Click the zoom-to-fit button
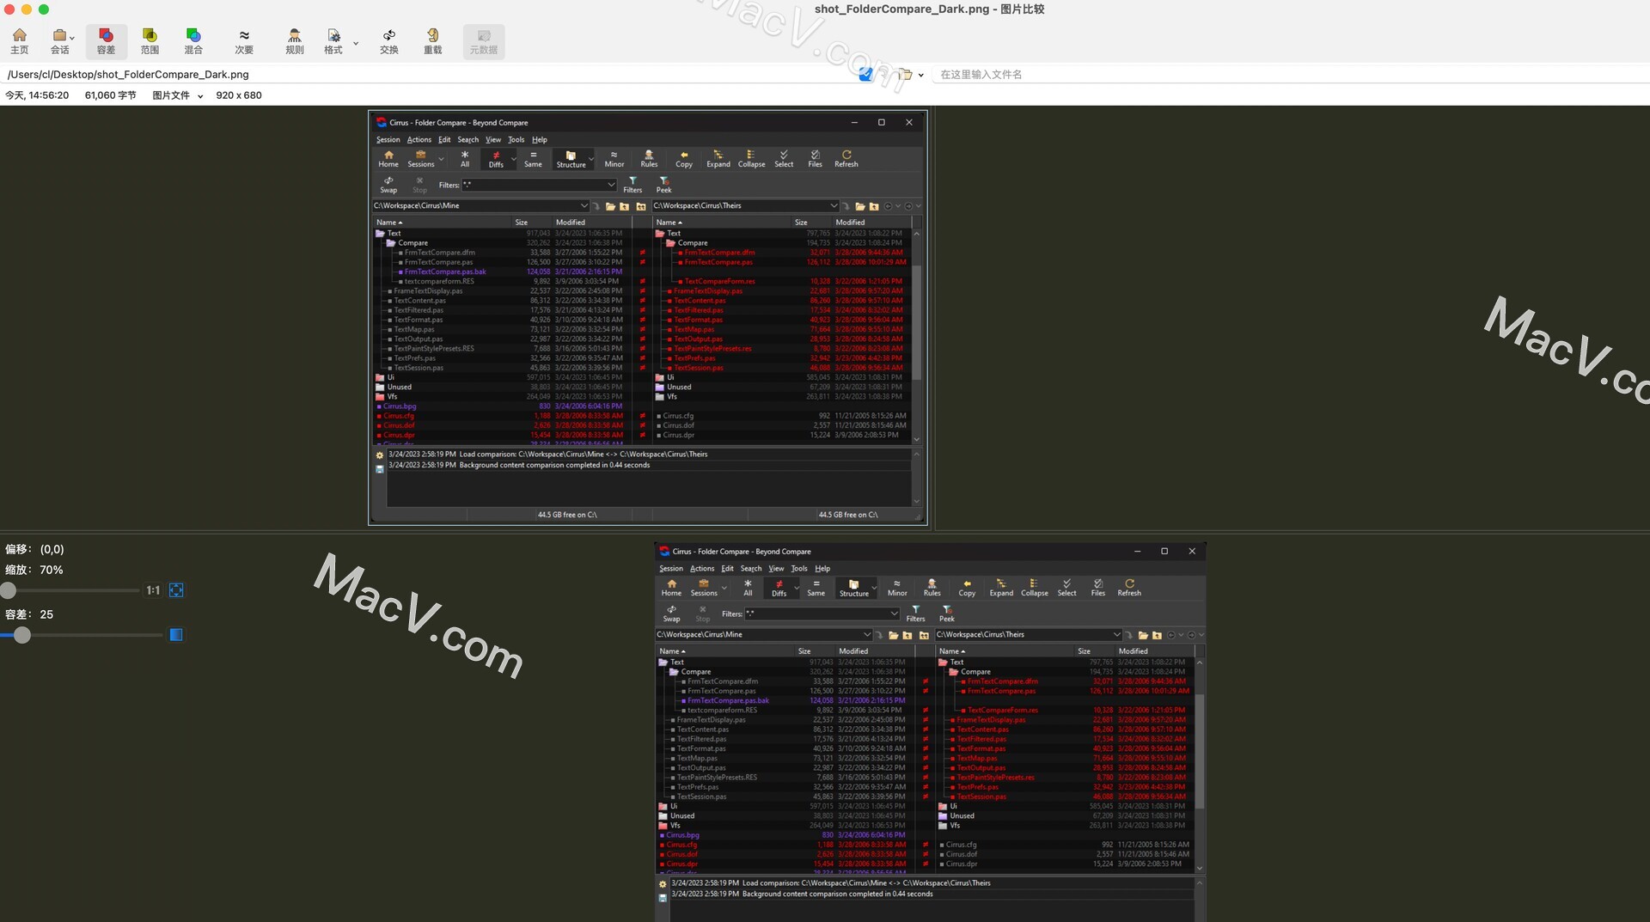The image size is (1650, 922). [176, 590]
